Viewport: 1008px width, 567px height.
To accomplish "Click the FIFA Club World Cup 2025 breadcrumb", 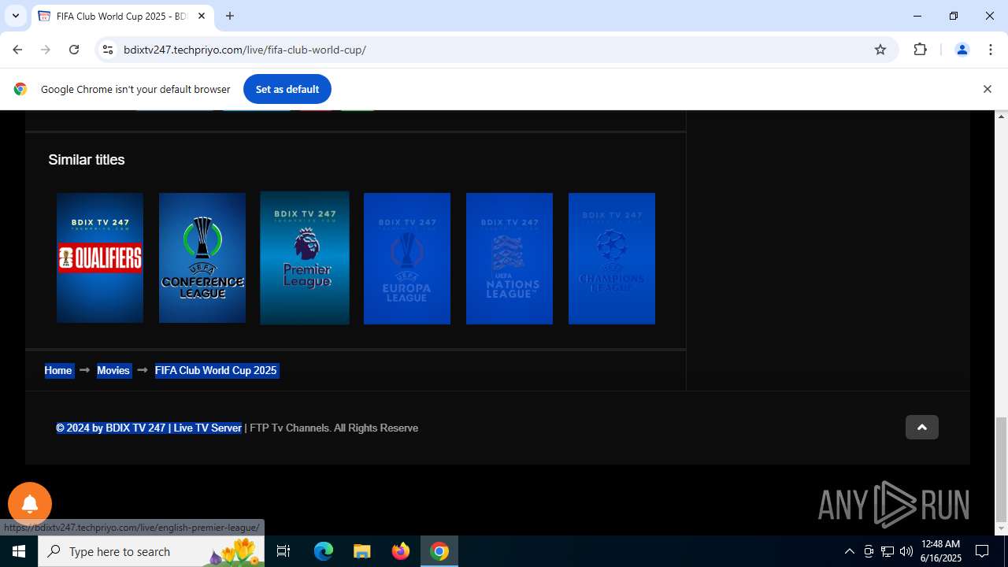I will (x=216, y=370).
